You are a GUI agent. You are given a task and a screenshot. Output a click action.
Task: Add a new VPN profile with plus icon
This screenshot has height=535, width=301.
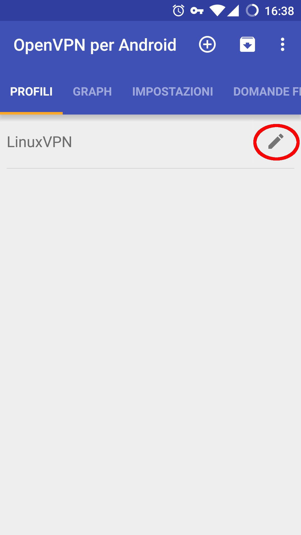click(207, 44)
